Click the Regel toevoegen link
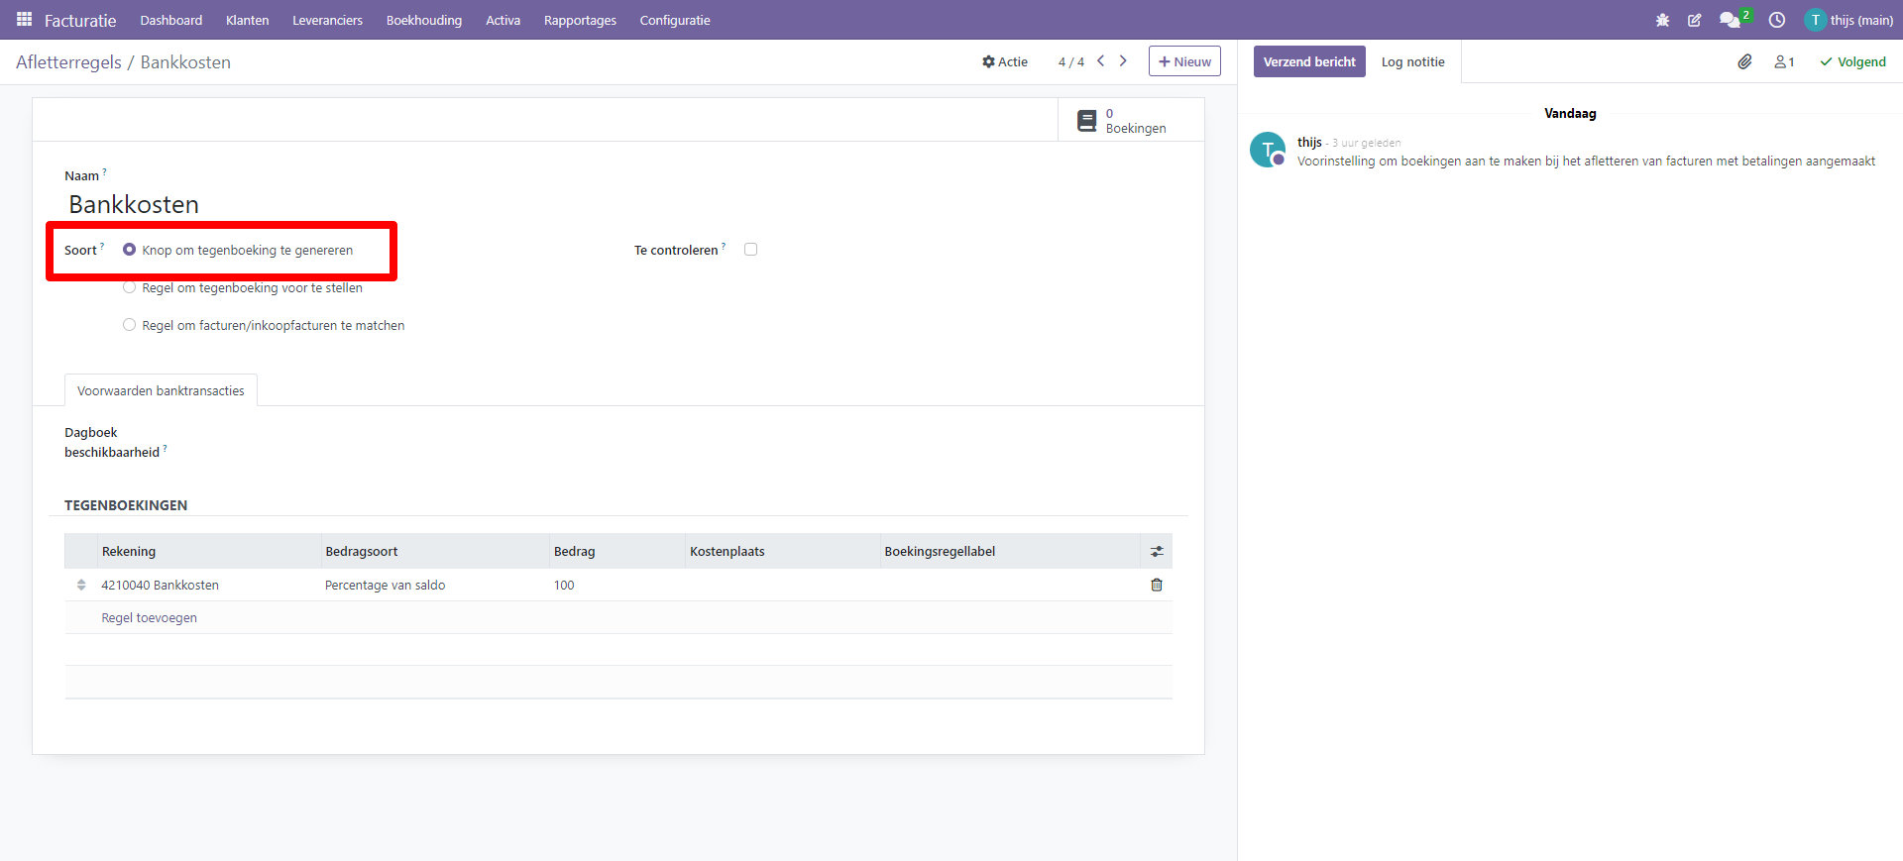This screenshot has width=1903, height=861. (x=149, y=617)
